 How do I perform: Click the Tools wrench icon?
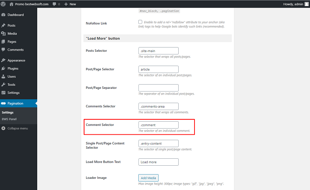pos(3,85)
